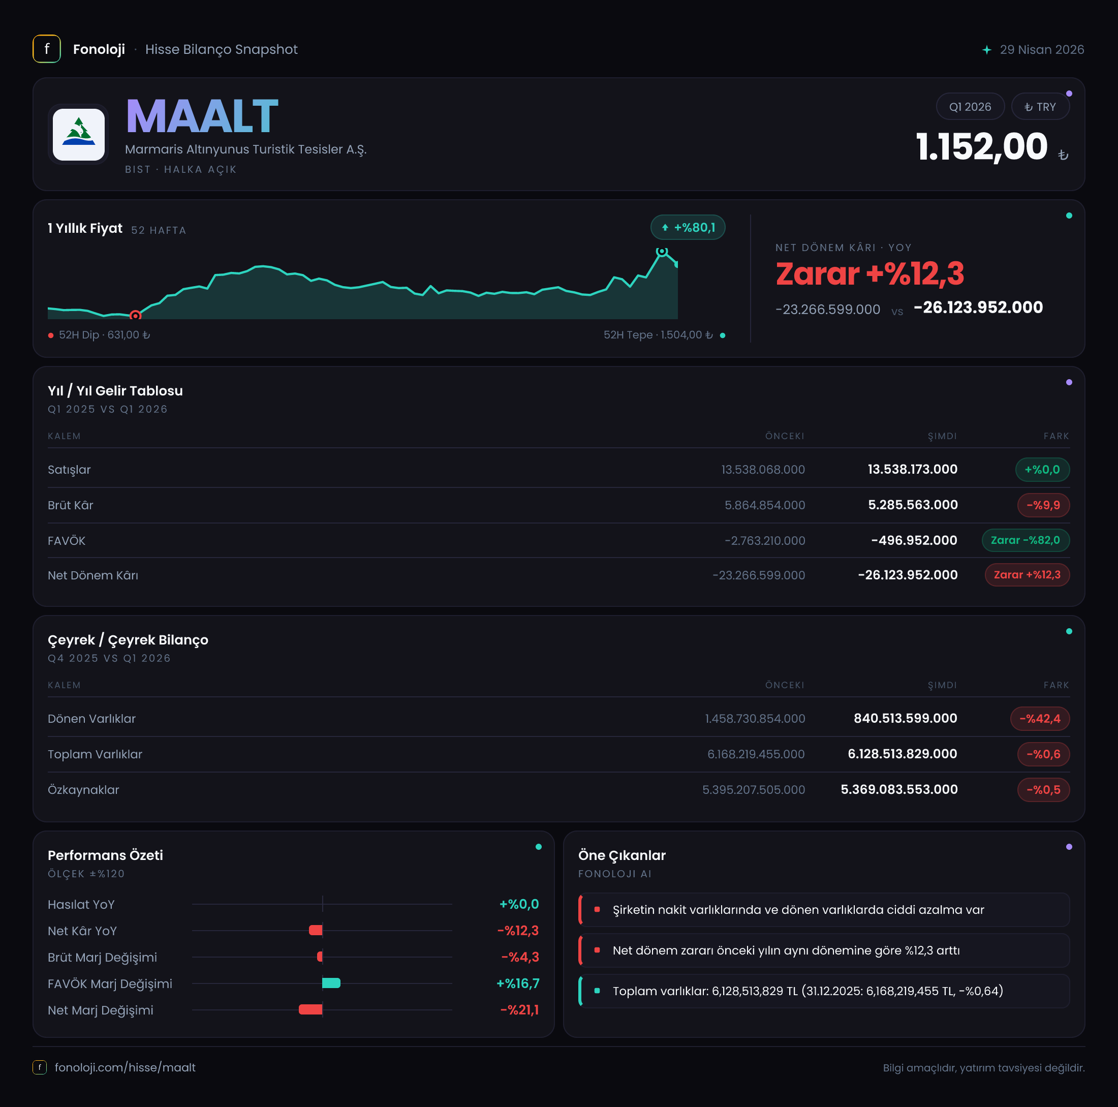This screenshot has width=1118, height=1107.
Task: Click the red bullet of the nakit varlıkları highlight
Action: [597, 909]
